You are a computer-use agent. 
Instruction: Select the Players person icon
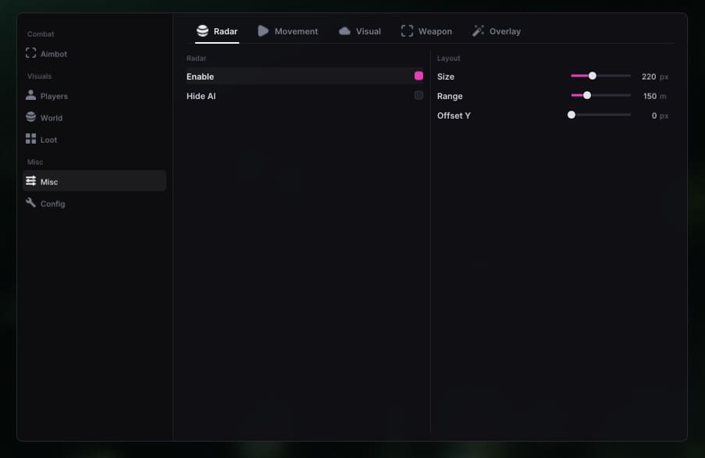[x=30, y=95]
